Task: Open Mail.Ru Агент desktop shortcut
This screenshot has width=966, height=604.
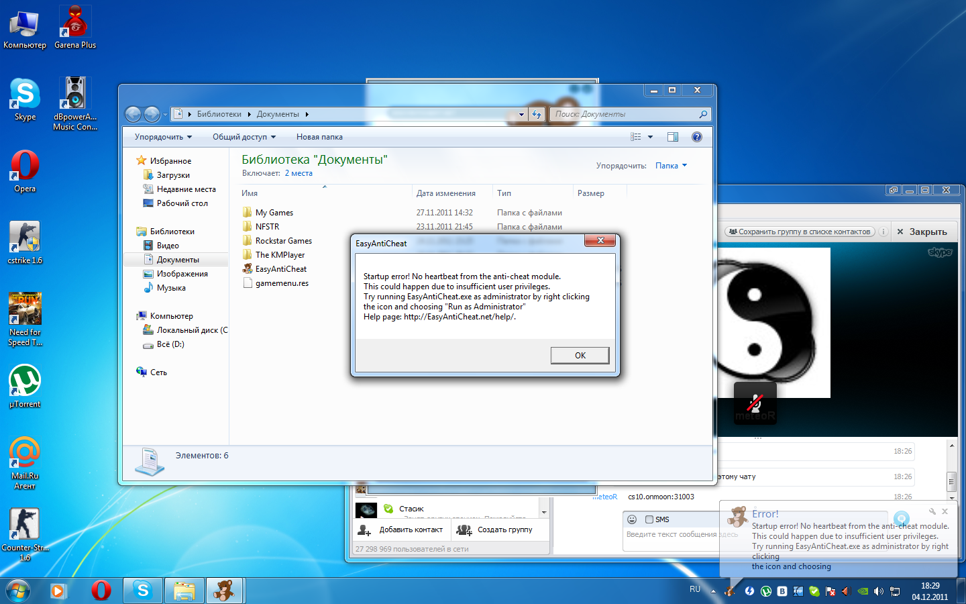Action: click(x=25, y=463)
